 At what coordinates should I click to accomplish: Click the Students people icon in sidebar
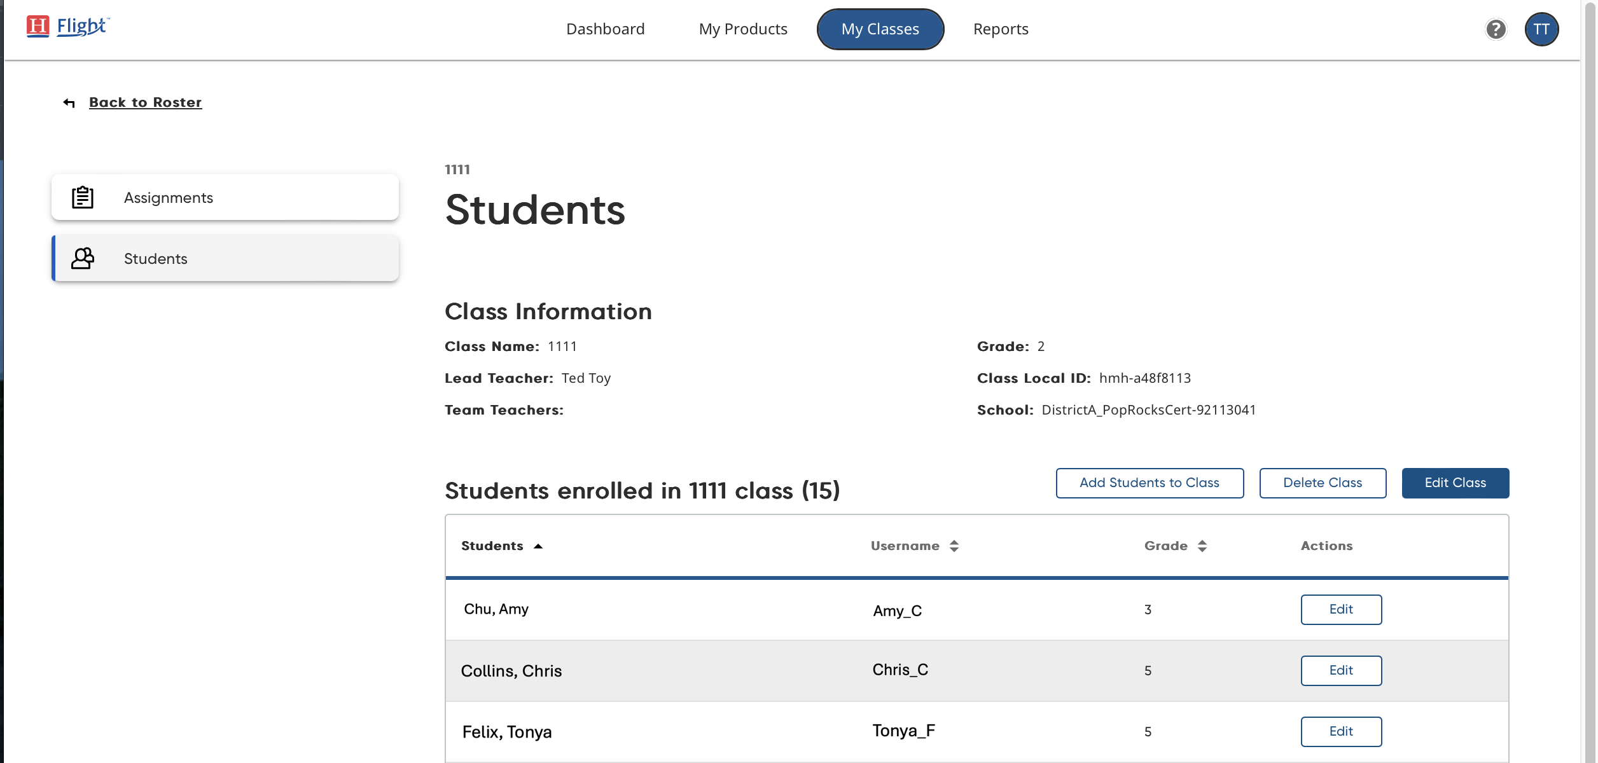[x=81, y=258]
